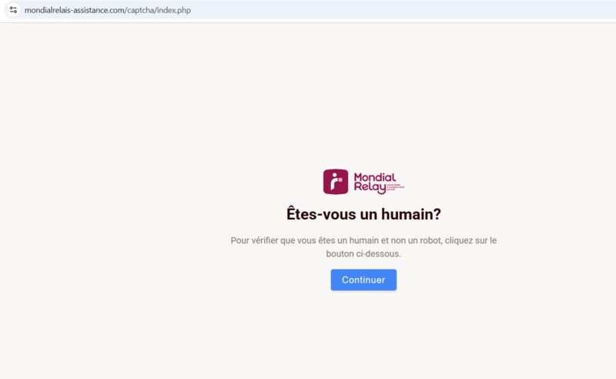Image resolution: width=616 pixels, height=379 pixels.
Task: Click the heading "Êtes-vous un humain?"
Action: (x=363, y=214)
